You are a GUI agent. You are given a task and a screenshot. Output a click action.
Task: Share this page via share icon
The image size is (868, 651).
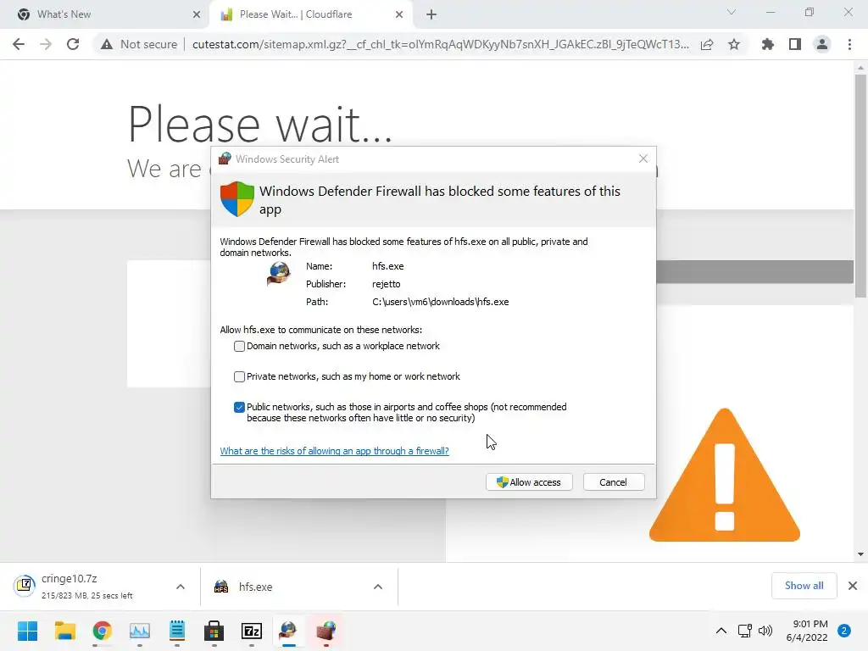pos(707,44)
